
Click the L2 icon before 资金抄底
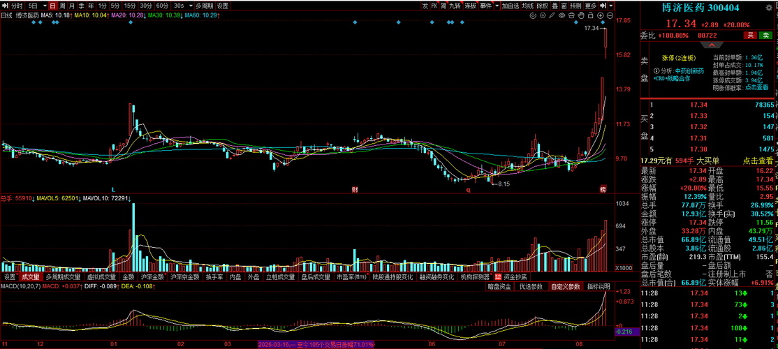pyautogui.click(x=498, y=276)
